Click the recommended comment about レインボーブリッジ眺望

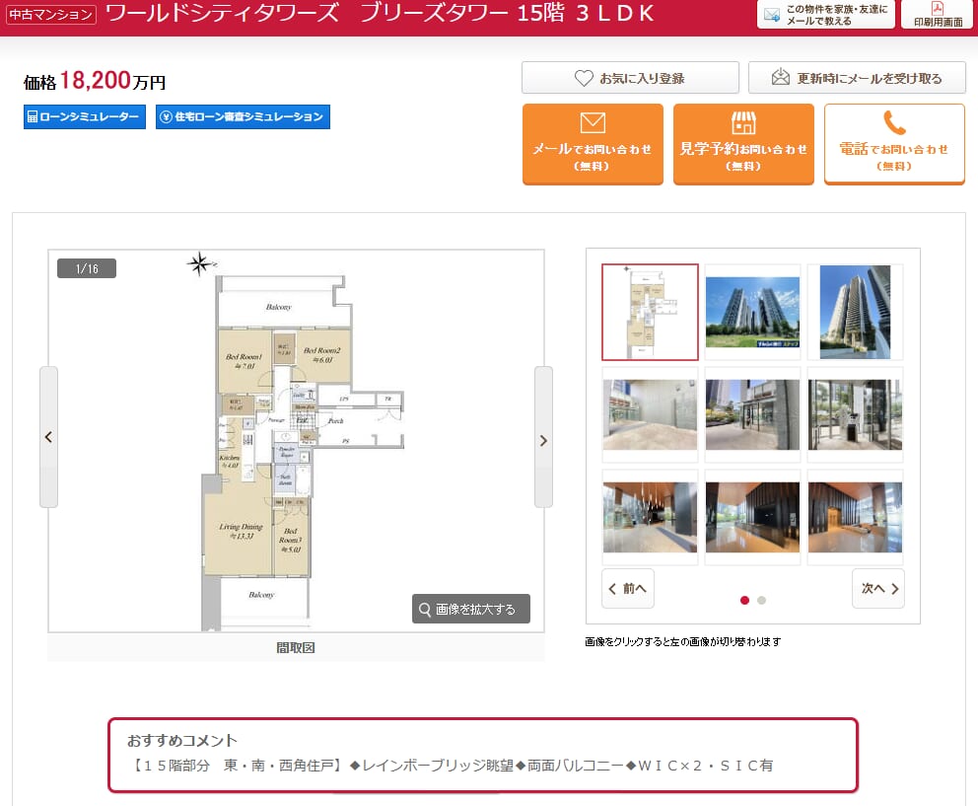click(x=453, y=766)
